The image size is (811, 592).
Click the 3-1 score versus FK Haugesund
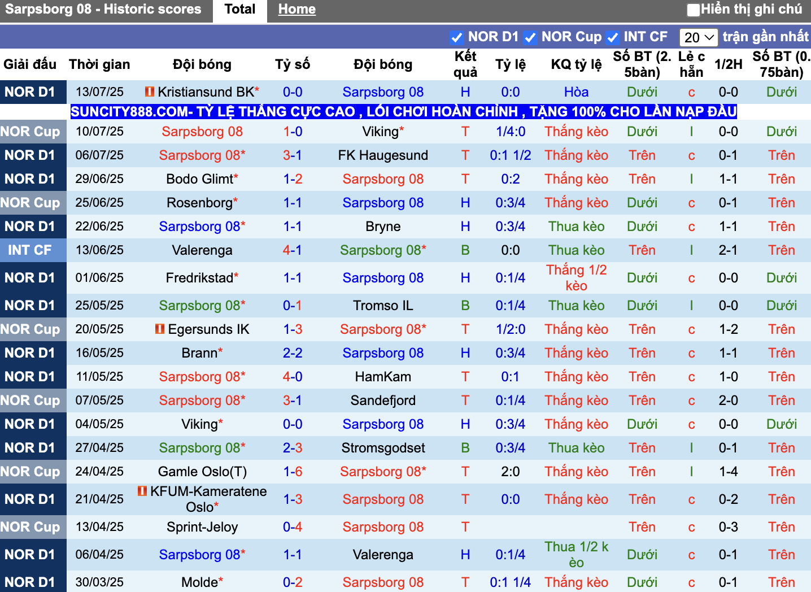coord(293,155)
